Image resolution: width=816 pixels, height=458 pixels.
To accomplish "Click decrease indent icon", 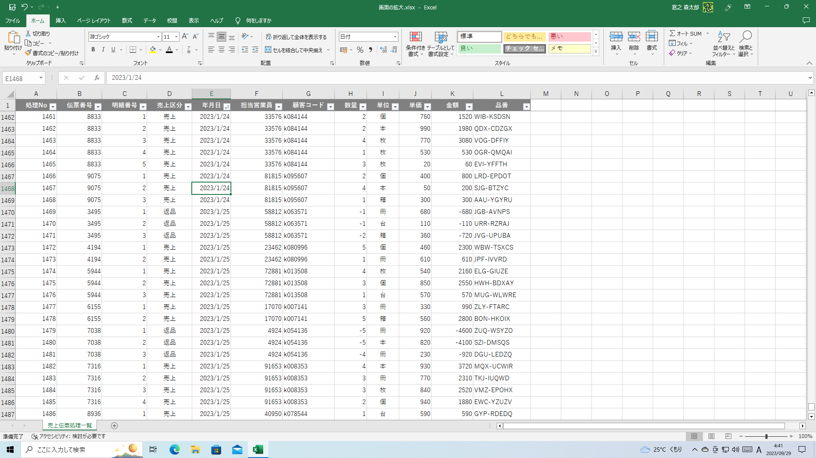I will tap(245, 50).
